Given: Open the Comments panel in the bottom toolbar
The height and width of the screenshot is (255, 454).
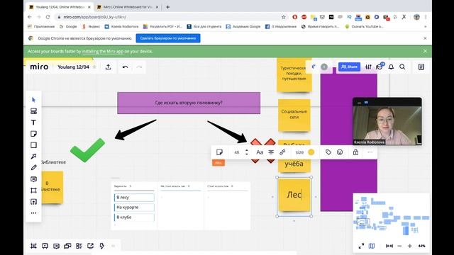Looking at the screenshot, I should [56, 246].
